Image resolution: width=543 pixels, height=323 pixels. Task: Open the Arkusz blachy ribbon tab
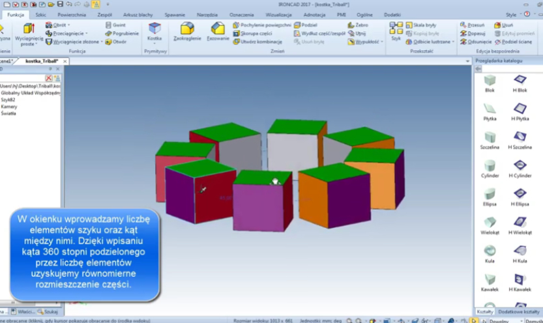(x=137, y=14)
